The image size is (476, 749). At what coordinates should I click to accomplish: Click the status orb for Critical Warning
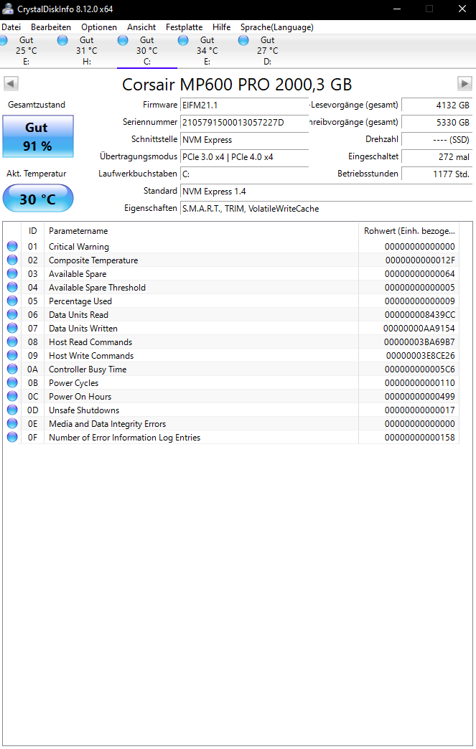12,246
